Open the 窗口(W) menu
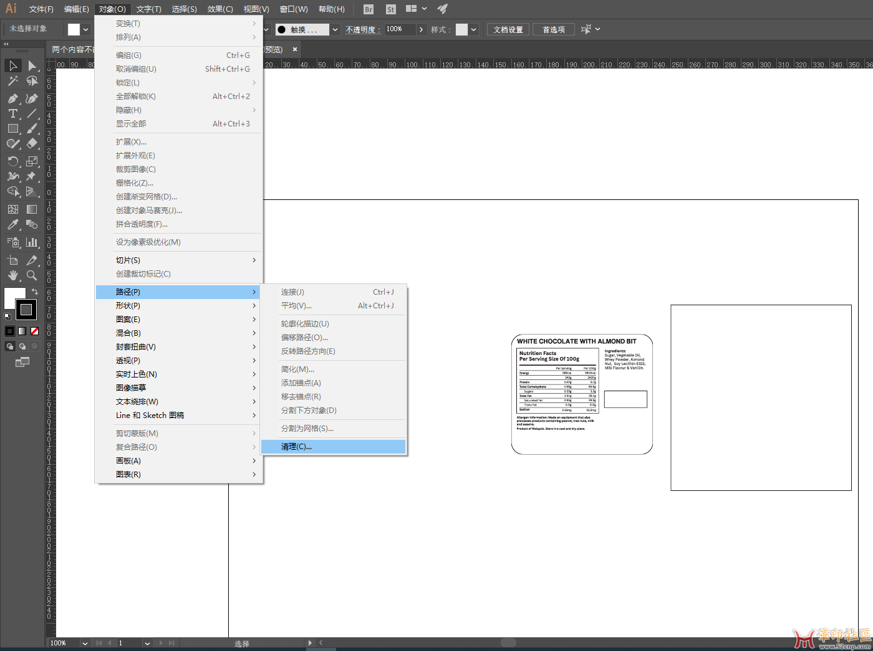 click(x=294, y=9)
